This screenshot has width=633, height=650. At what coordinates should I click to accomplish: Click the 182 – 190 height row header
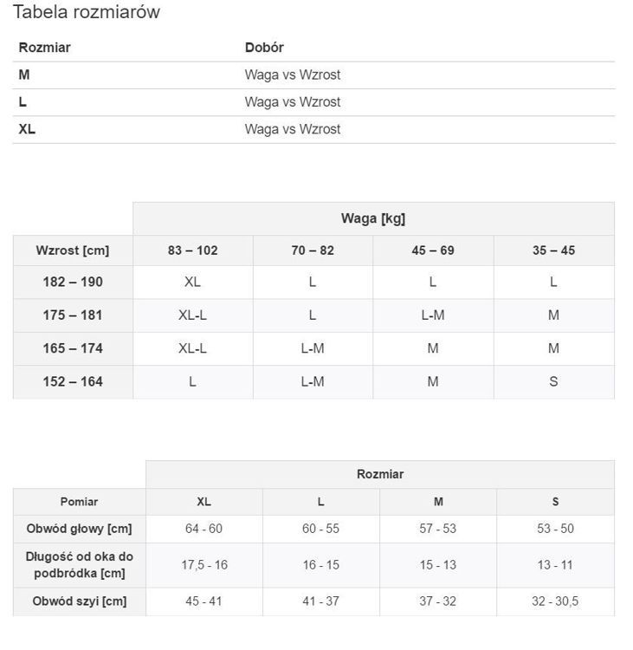click(x=73, y=282)
